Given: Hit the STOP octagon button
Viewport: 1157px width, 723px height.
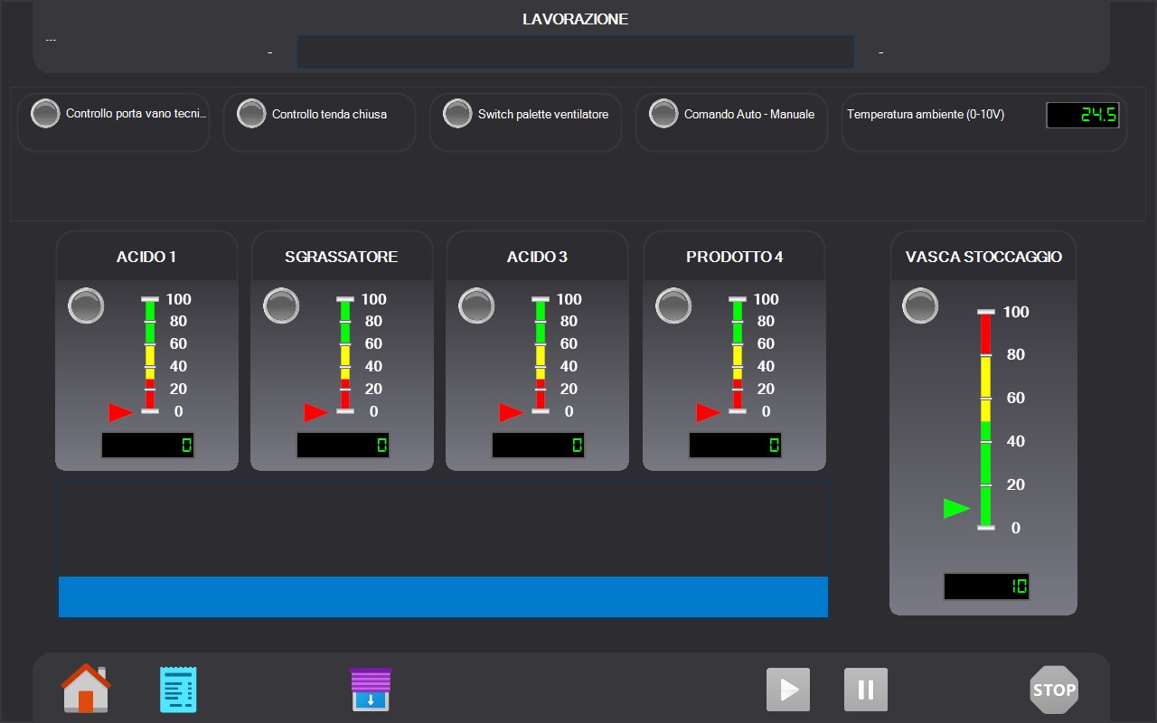Looking at the screenshot, I should [1054, 690].
